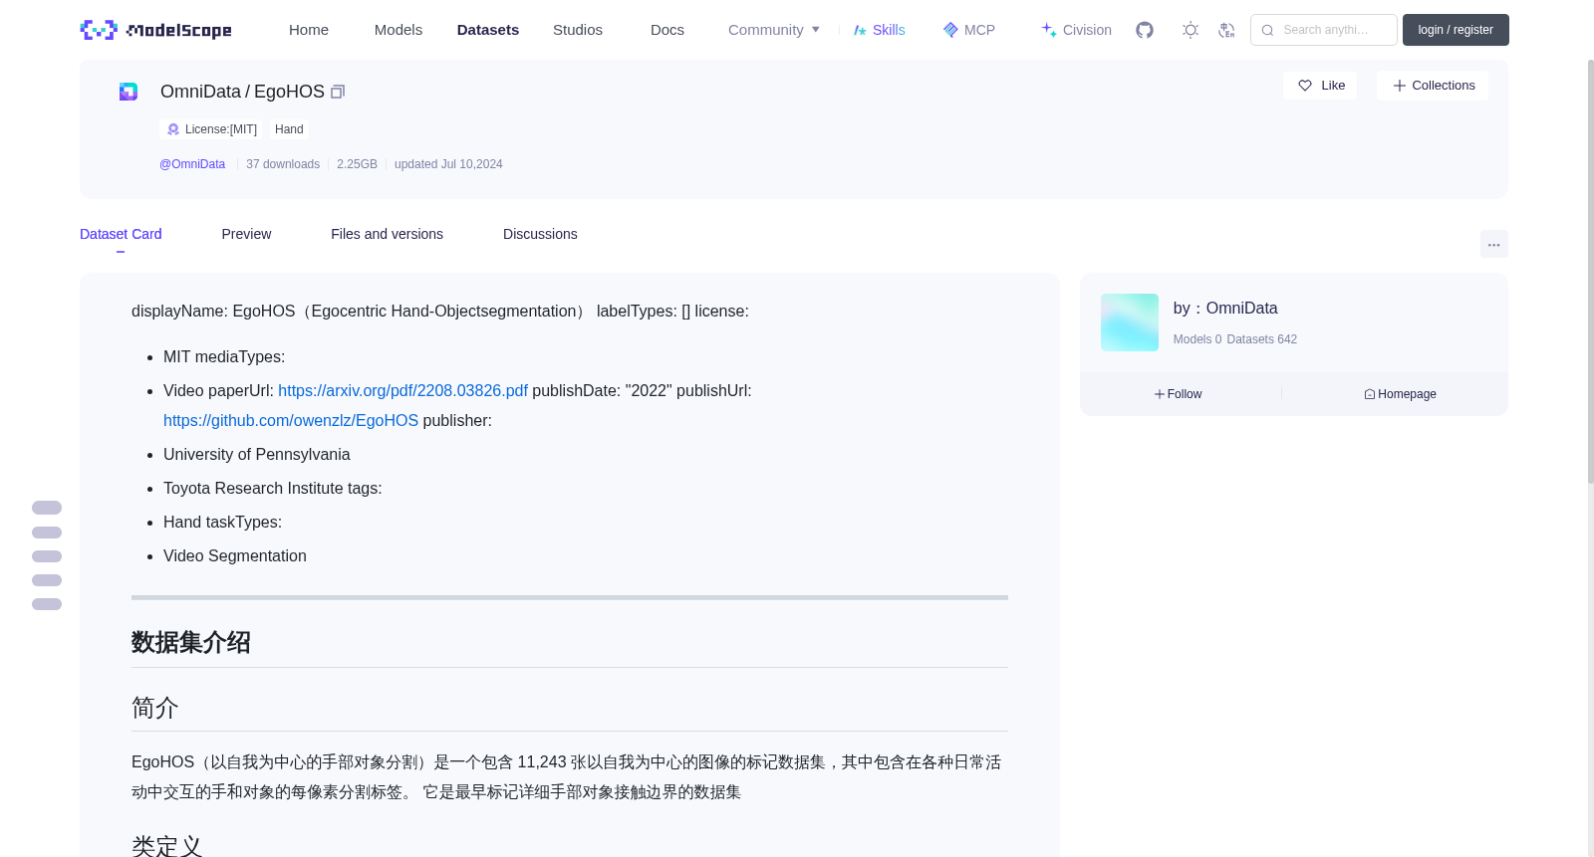Click the MCP diamond icon

coord(950,30)
